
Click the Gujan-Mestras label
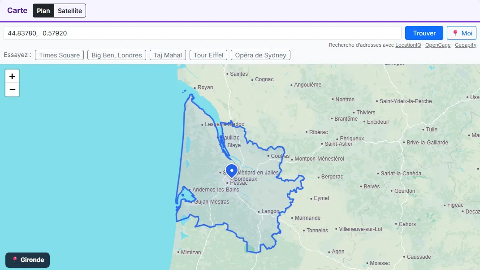click(x=212, y=202)
